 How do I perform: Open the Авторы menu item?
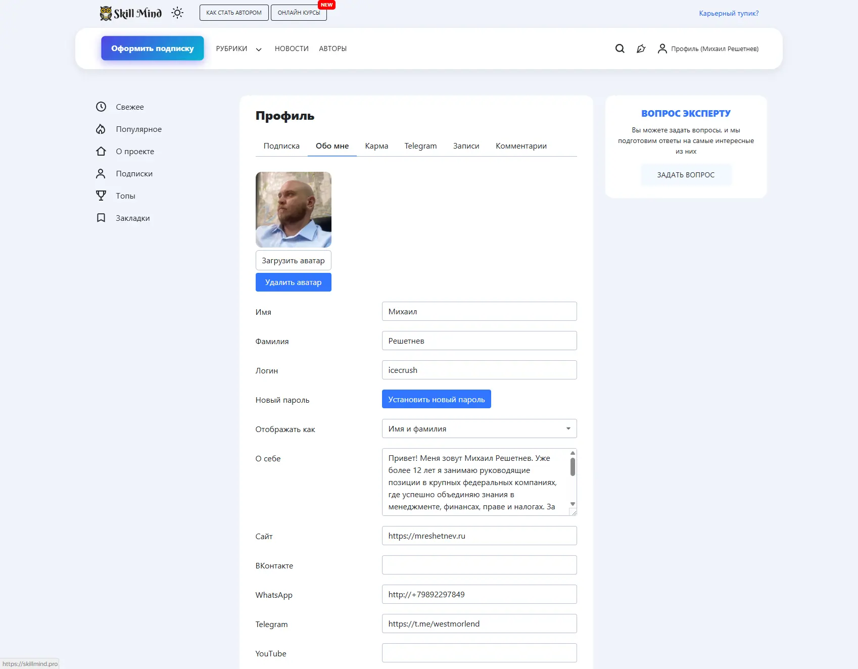[332, 49]
